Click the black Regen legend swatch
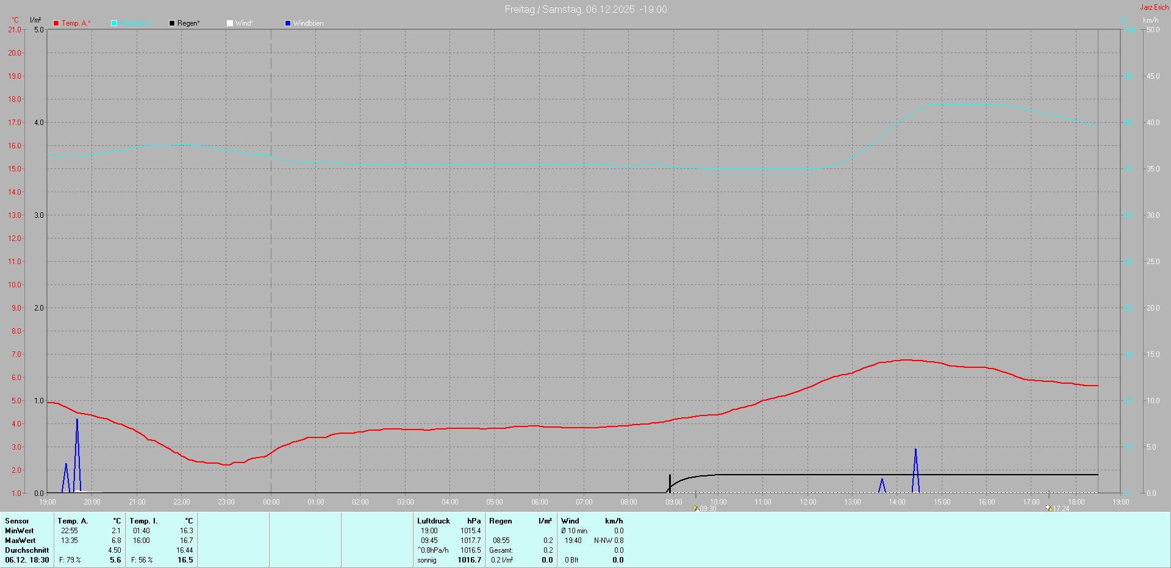The image size is (1171, 568). 172,23
